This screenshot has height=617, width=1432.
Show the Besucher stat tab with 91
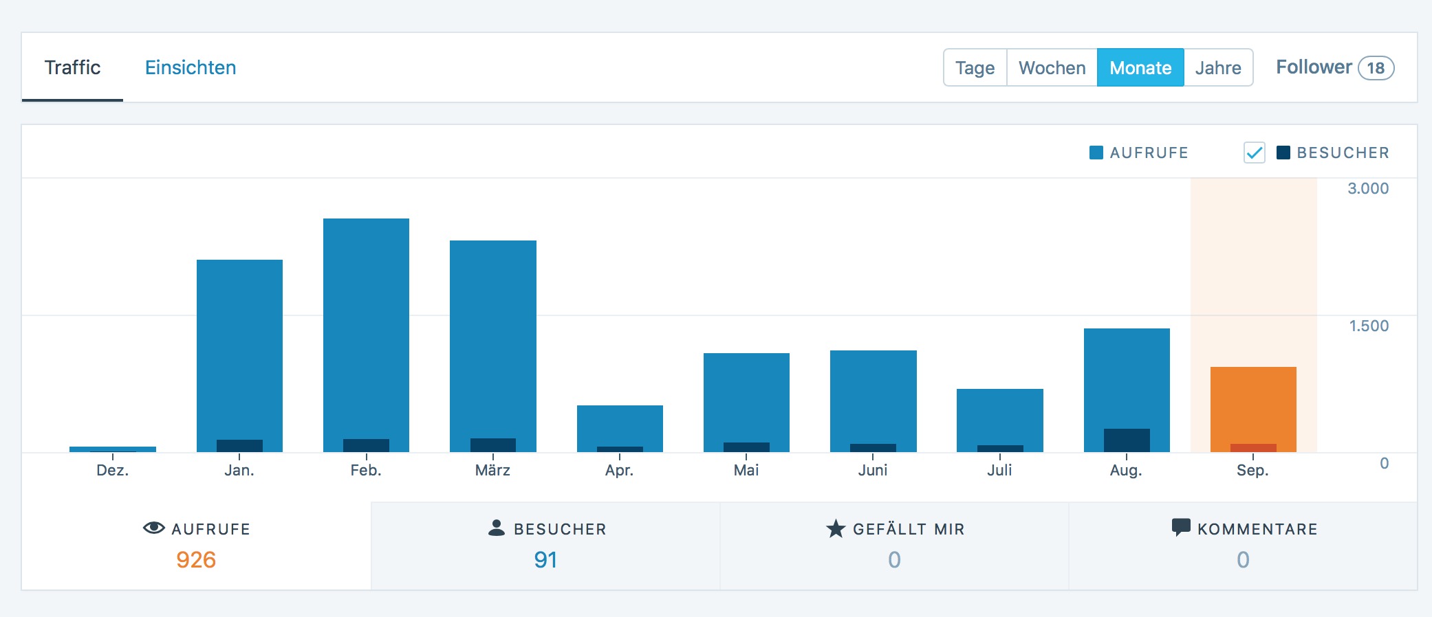pos(545,546)
